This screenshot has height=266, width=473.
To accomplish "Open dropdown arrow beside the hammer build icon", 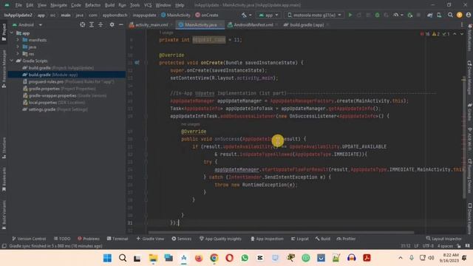I will (x=250, y=15).
